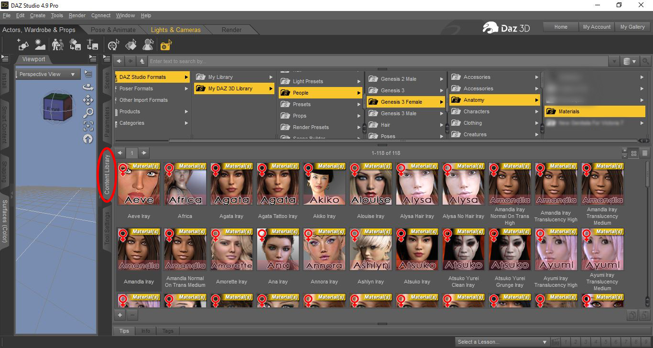Click the yellow camera render tool icon

click(166, 45)
